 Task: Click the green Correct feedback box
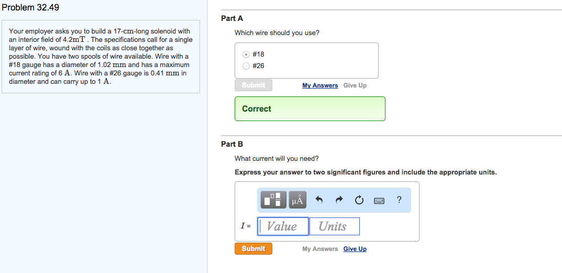pos(310,108)
